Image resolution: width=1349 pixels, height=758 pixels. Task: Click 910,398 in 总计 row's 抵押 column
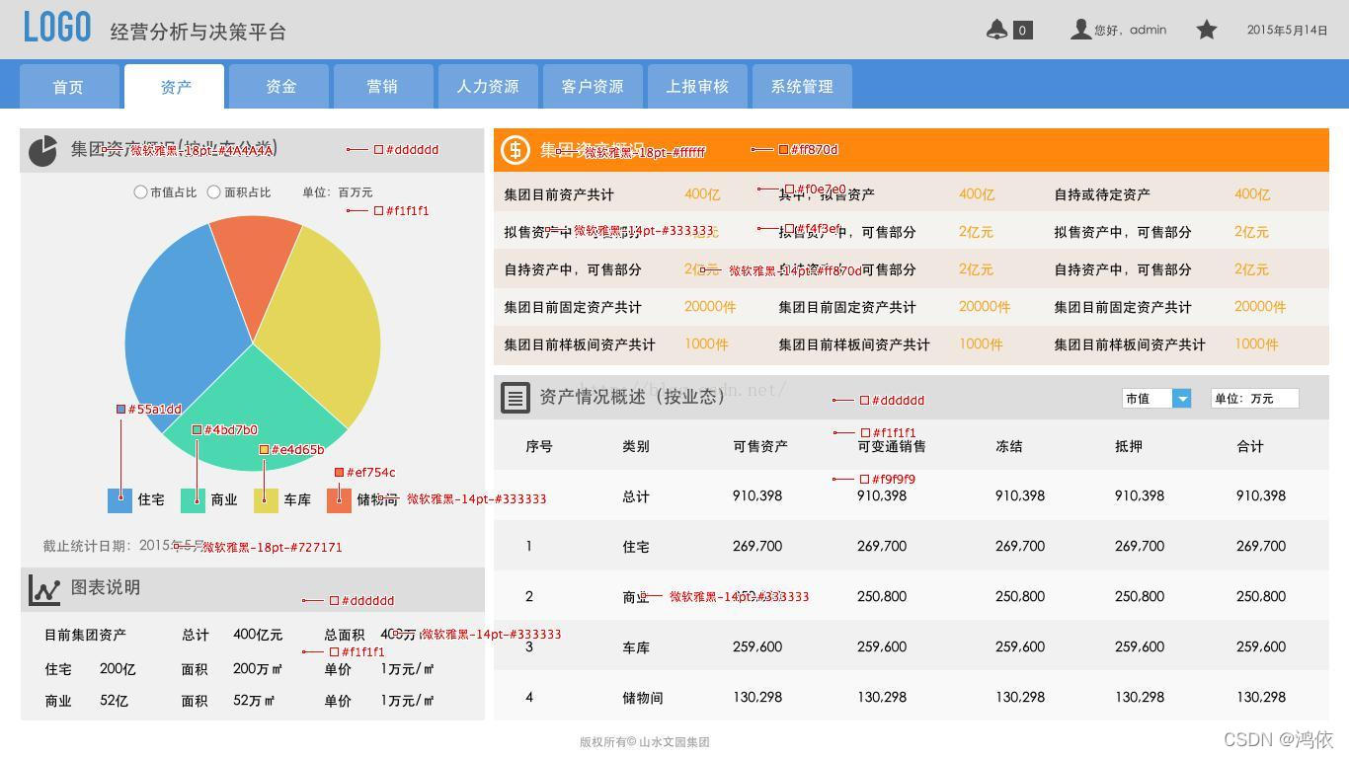click(1140, 495)
